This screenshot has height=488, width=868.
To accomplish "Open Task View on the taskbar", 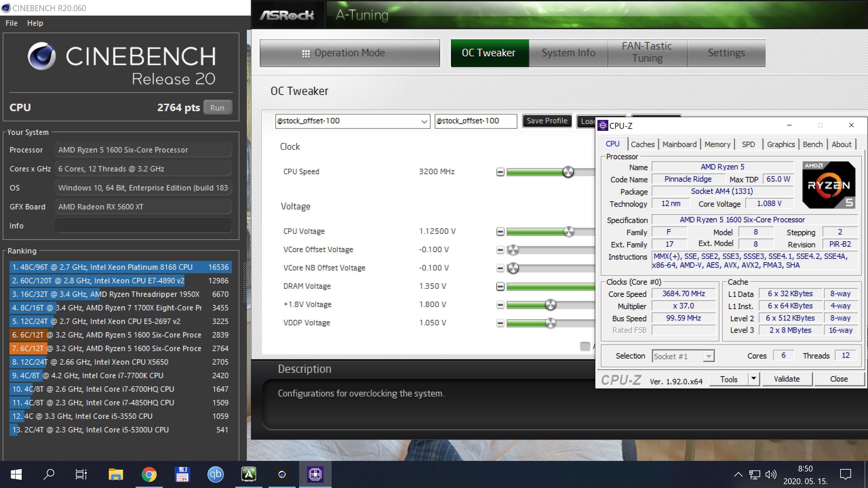I will click(x=81, y=475).
